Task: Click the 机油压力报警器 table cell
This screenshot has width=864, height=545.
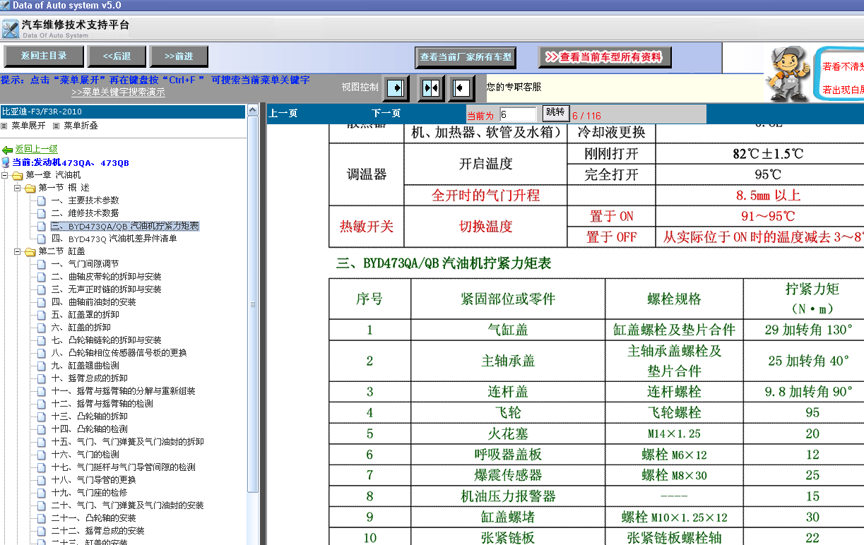Action: [x=508, y=496]
